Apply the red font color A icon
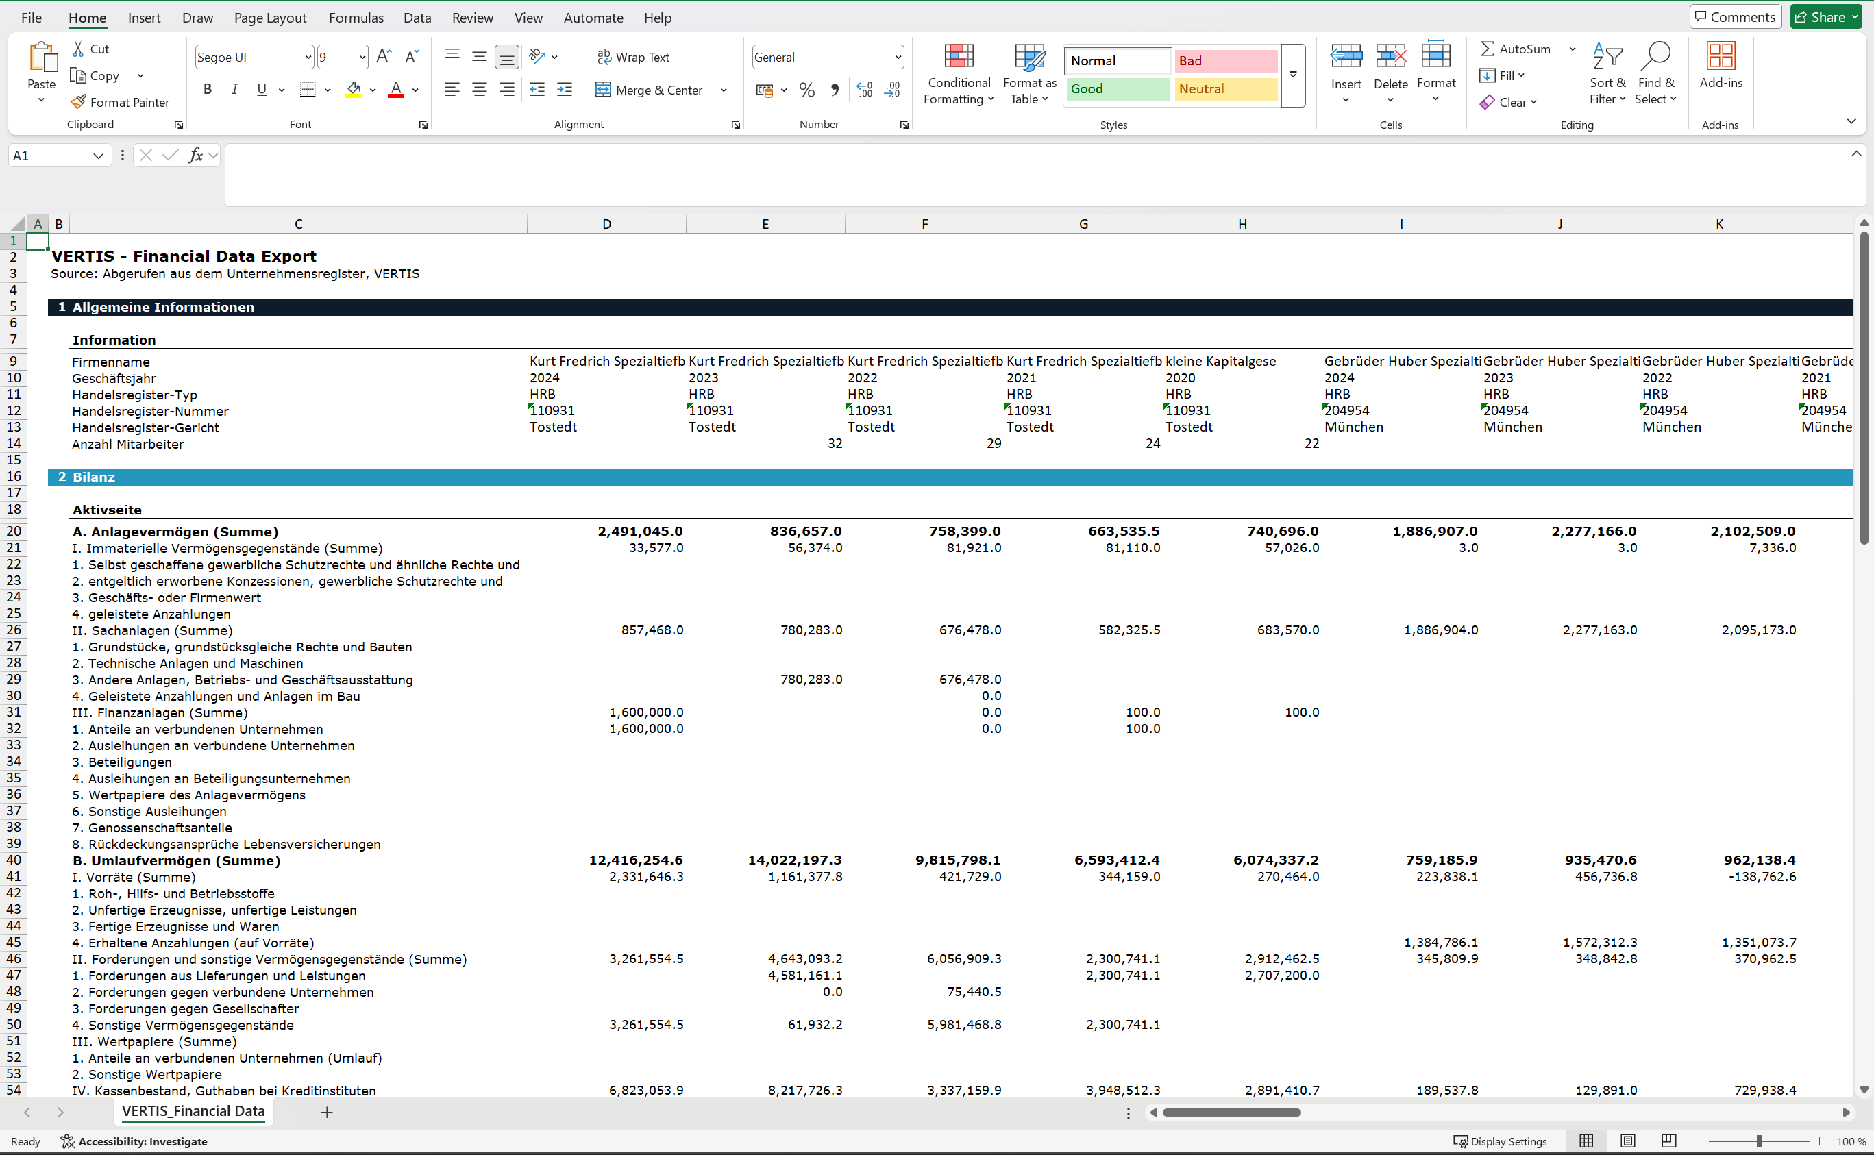Image resolution: width=1874 pixels, height=1155 pixels. (396, 90)
